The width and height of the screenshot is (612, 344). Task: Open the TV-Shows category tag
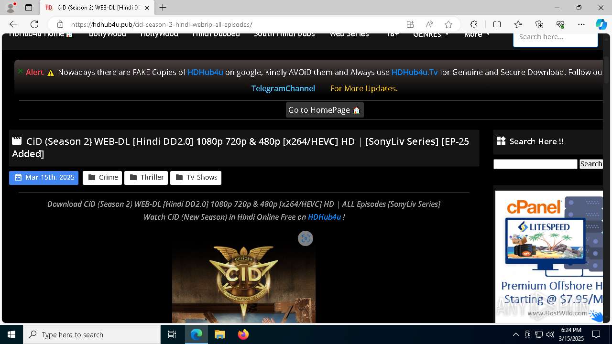(x=196, y=178)
